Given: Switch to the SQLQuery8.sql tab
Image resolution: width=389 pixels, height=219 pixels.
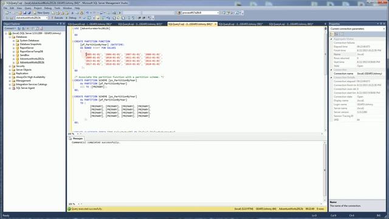Looking at the screenshot, I should (140, 24).
